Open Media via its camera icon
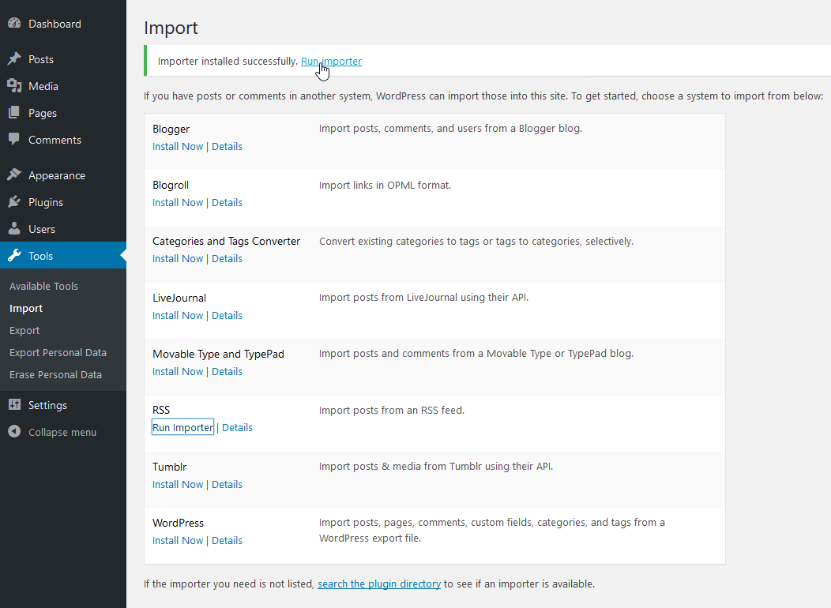 (x=14, y=86)
